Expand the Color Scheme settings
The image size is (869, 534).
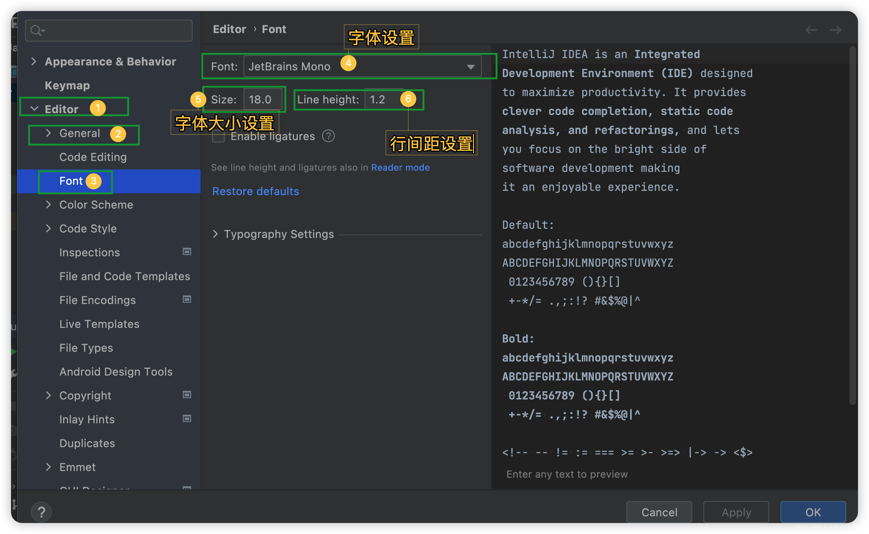[x=49, y=205]
